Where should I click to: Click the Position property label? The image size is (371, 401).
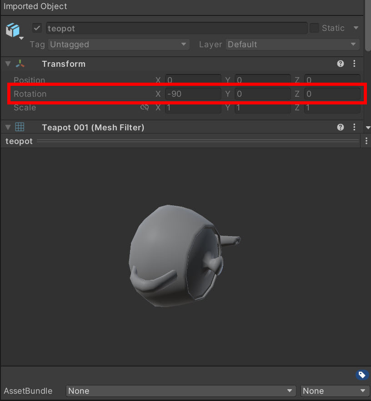[x=29, y=80]
